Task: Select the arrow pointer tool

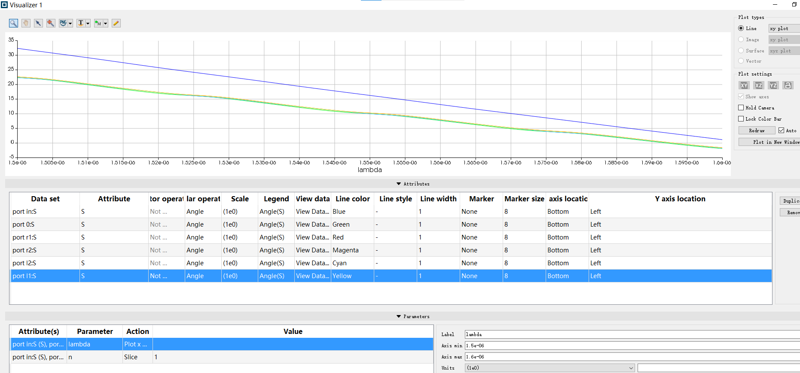Action: click(38, 23)
